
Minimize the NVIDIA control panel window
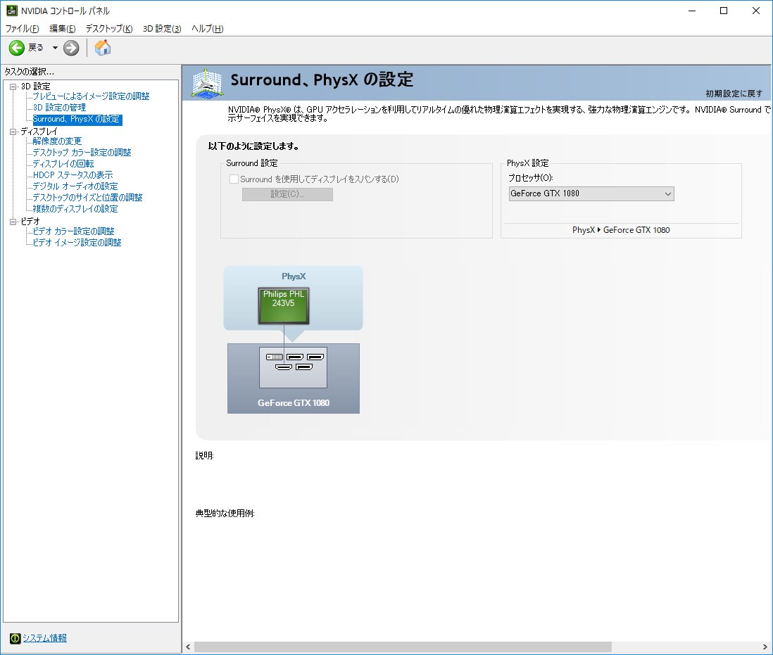tap(692, 11)
